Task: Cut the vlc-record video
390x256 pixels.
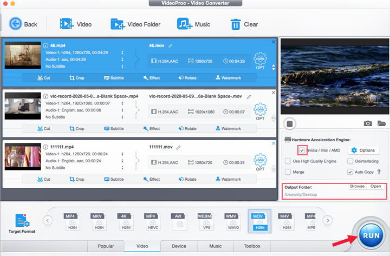Action: coord(44,128)
